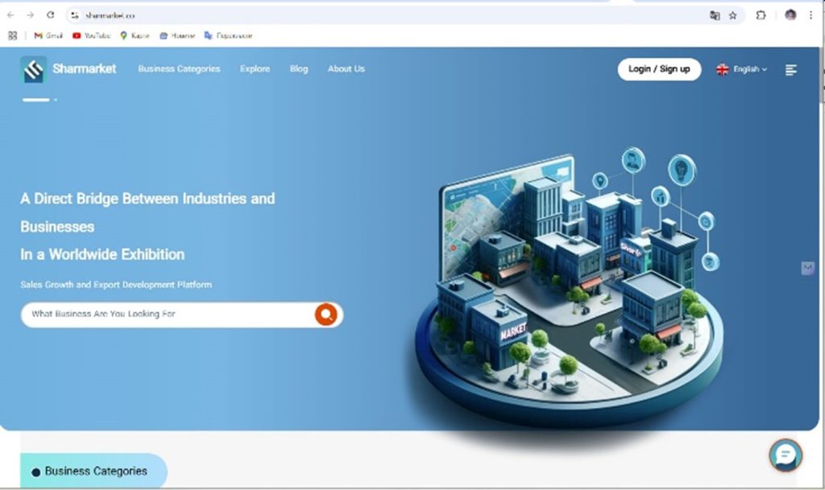This screenshot has width=825, height=490.
Task: Click the translate page icon in address bar
Action: (715, 15)
